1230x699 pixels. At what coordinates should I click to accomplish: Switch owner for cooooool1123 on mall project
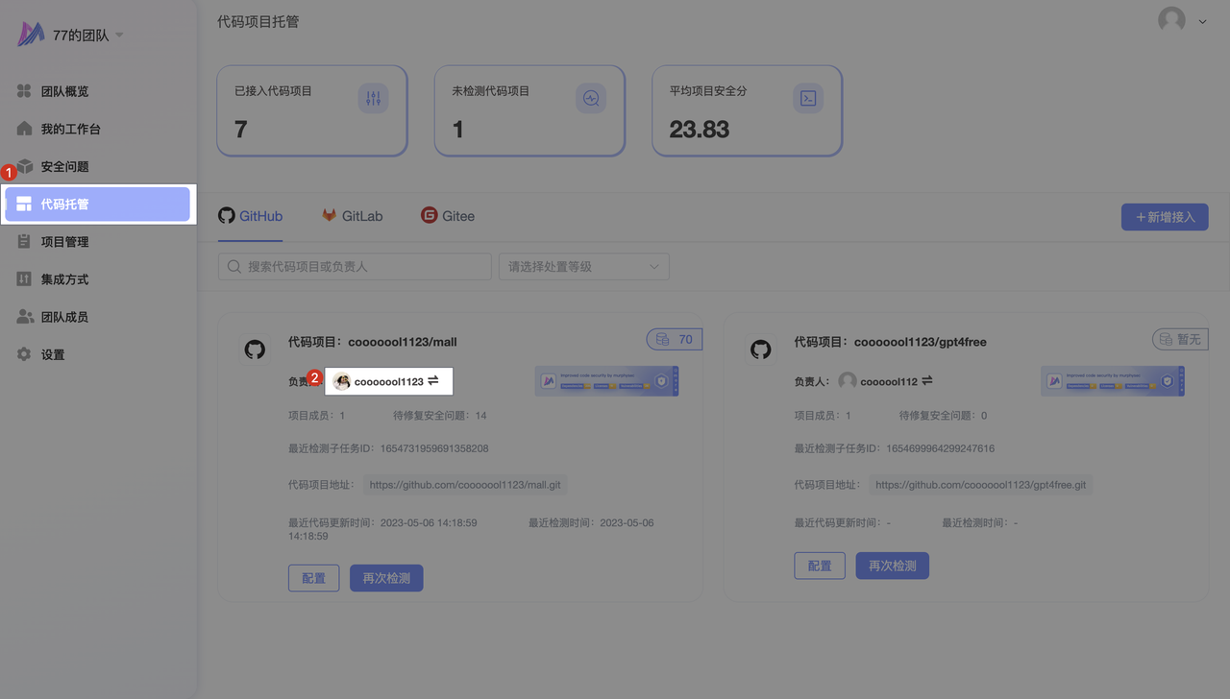click(433, 381)
